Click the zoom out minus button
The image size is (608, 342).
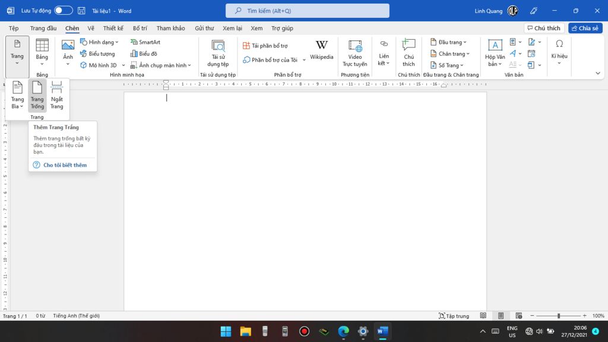tap(532, 316)
